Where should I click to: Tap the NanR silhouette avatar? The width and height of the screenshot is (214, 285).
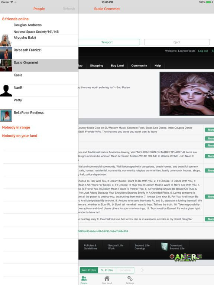point(6,91)
